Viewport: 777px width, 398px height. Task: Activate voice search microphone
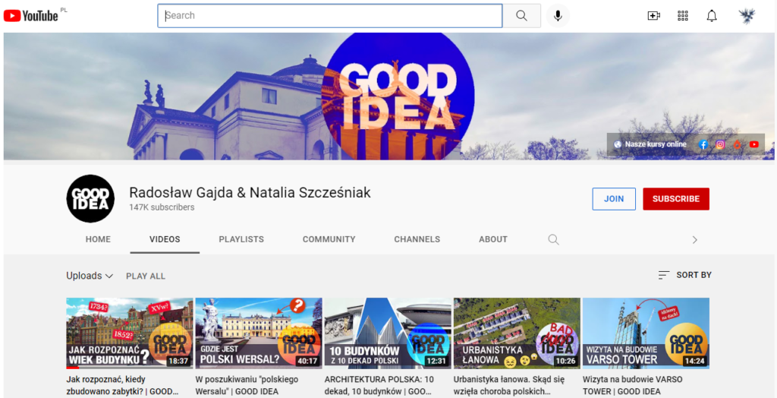tap(558, 16)
